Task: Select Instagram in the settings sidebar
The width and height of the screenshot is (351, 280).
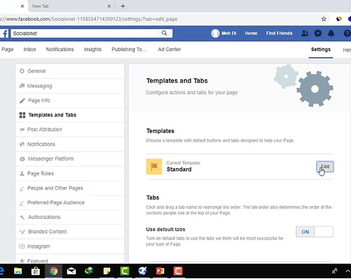Action: pyautogui.click(x=38, y=246)
